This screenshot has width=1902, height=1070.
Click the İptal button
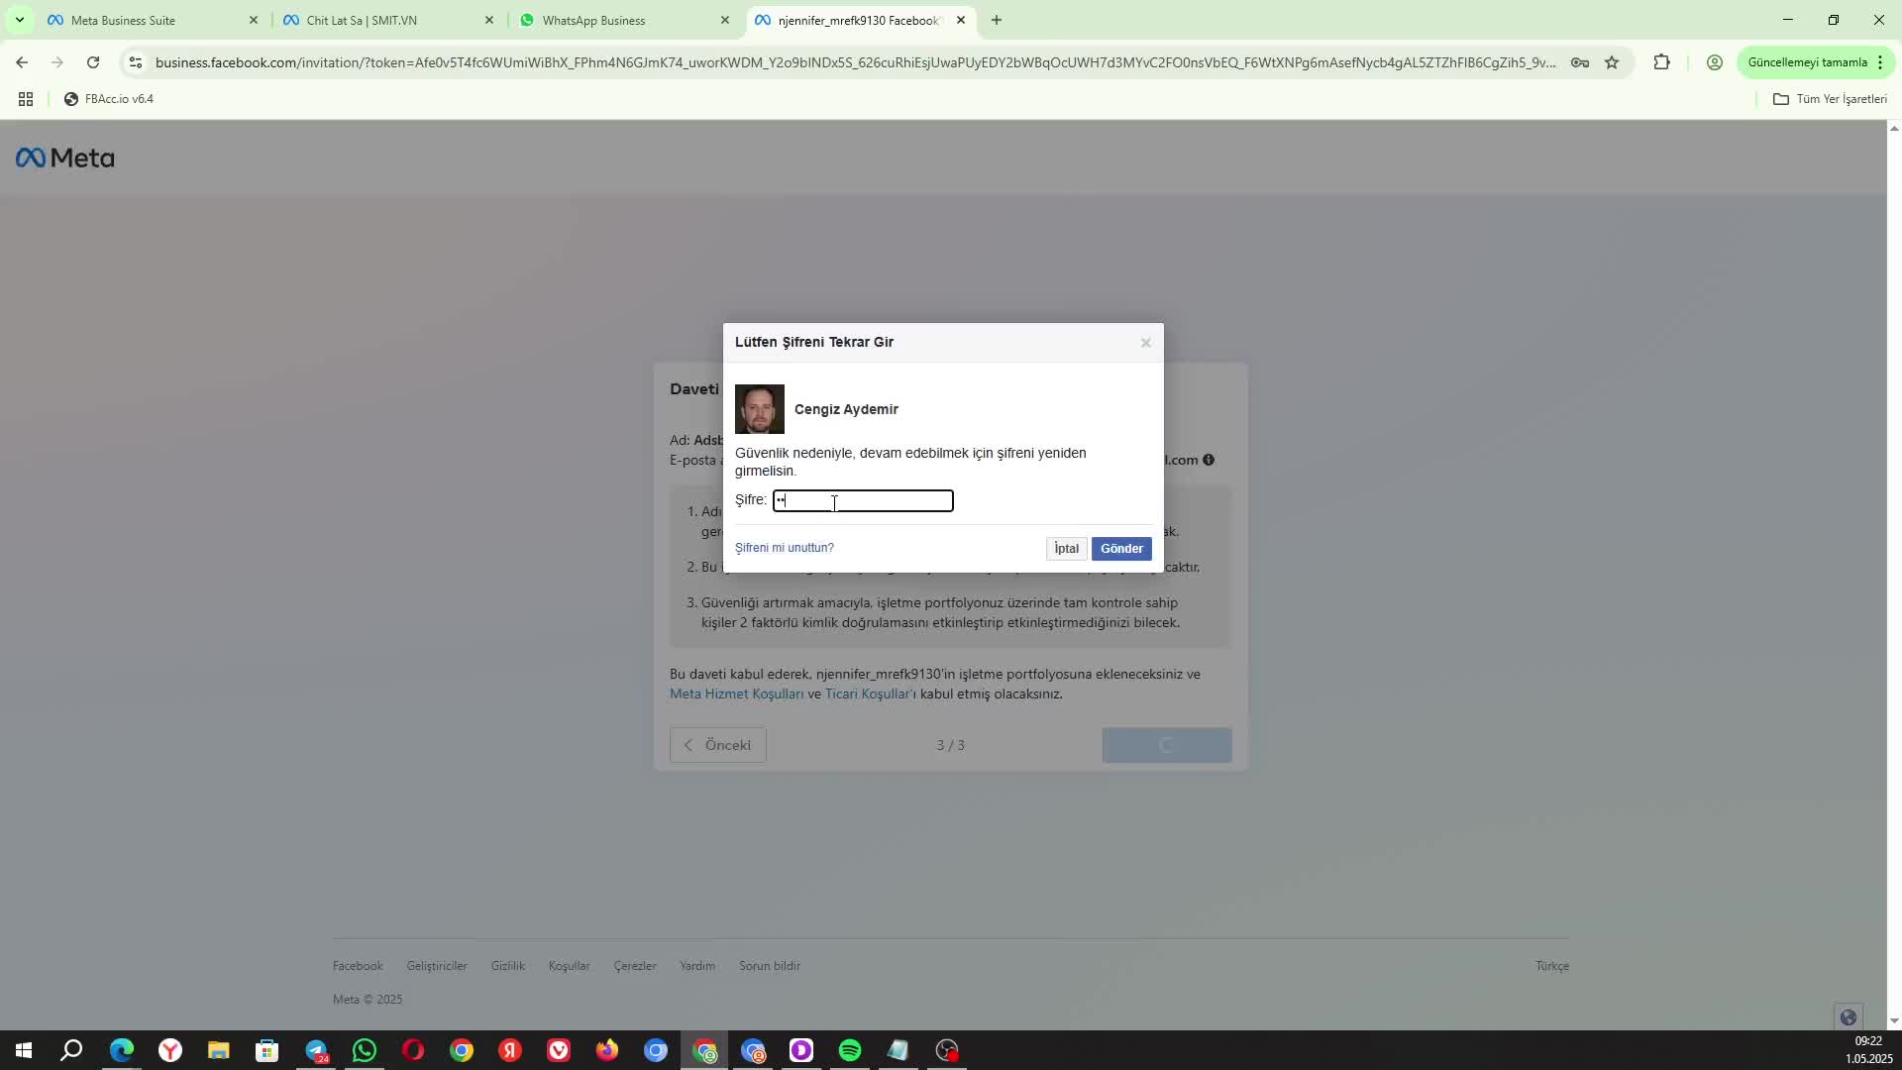1066,549
